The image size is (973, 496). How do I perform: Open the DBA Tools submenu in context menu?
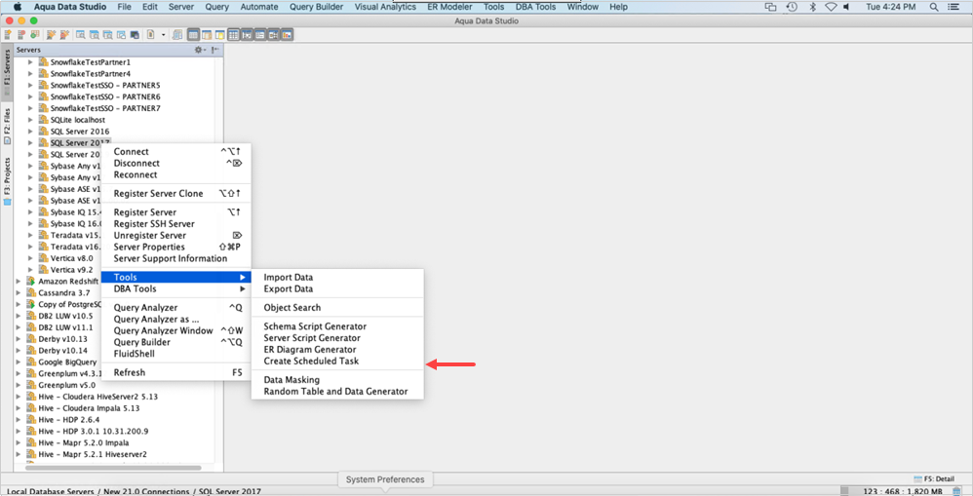pyautogui.click(x=176, y=288)
